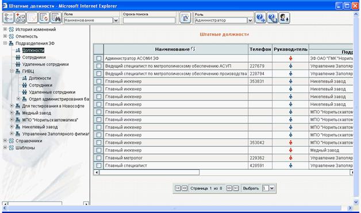Click red manager icon for Администратор АСОМИ ЭФ
The width and height of the screenshot is (361, 213).
pos(290,59)
